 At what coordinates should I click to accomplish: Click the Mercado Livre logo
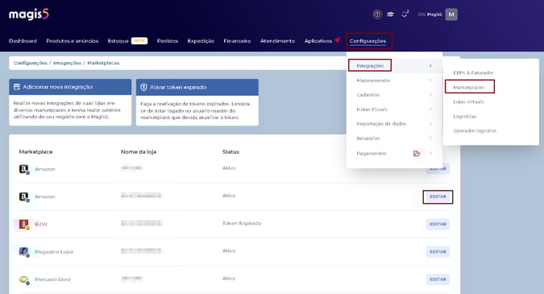[x=23, y=280]
